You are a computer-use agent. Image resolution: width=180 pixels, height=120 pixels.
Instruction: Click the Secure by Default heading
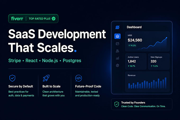(x=21, y=86)
